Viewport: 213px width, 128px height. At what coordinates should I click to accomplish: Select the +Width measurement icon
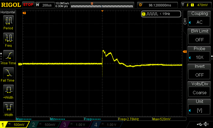8,90
